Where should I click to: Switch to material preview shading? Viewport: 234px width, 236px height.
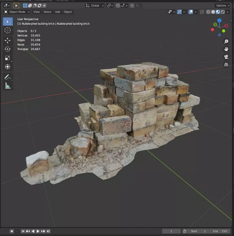(x=218, y=12)
